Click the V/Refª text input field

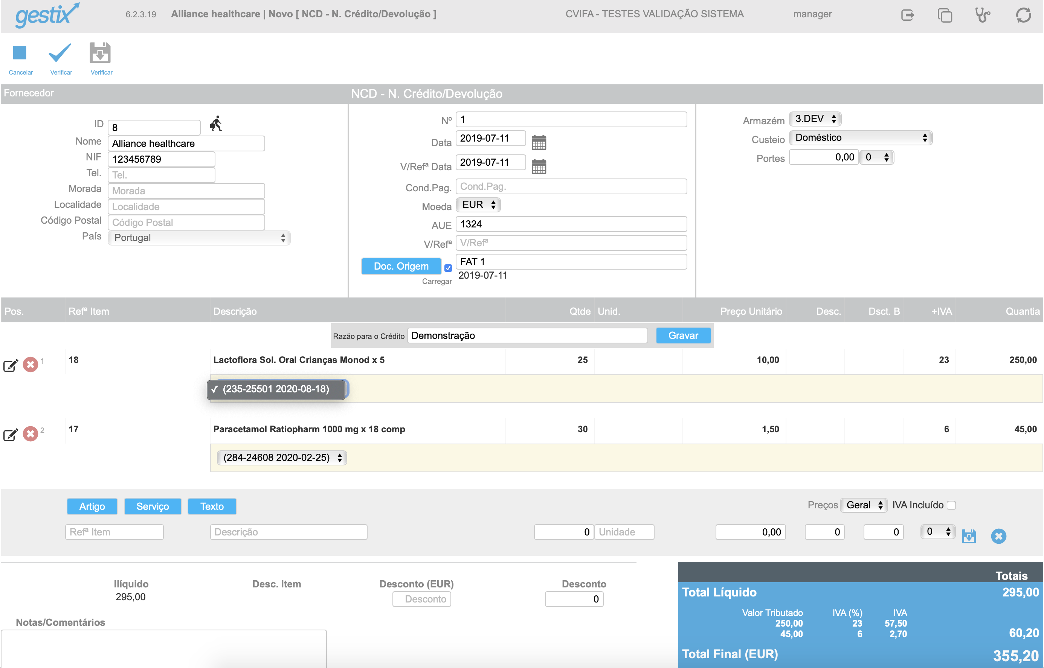tap(572, 243)
